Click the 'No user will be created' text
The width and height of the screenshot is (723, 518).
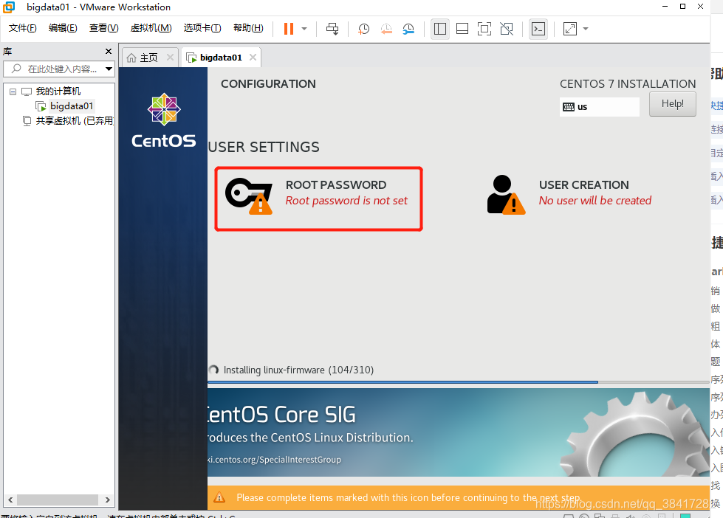(594, 201)
